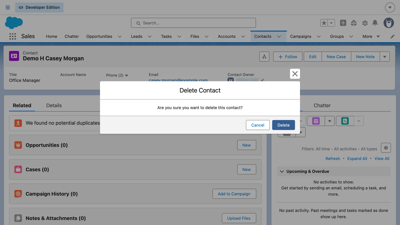Click the new event calendar icon
Screen dimensions: 400x225
(x=316, y=121)
